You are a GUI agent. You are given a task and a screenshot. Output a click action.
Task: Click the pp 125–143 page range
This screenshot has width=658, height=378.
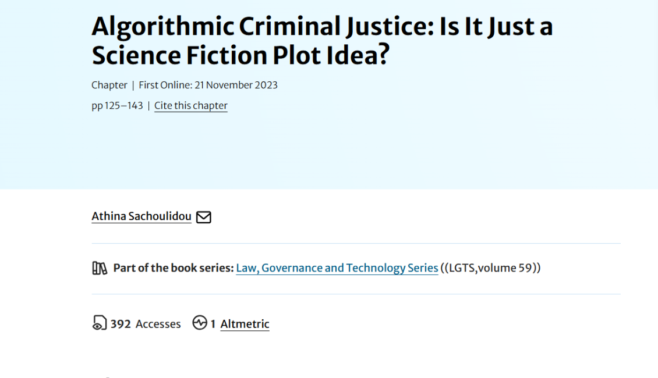pos(117,106)
